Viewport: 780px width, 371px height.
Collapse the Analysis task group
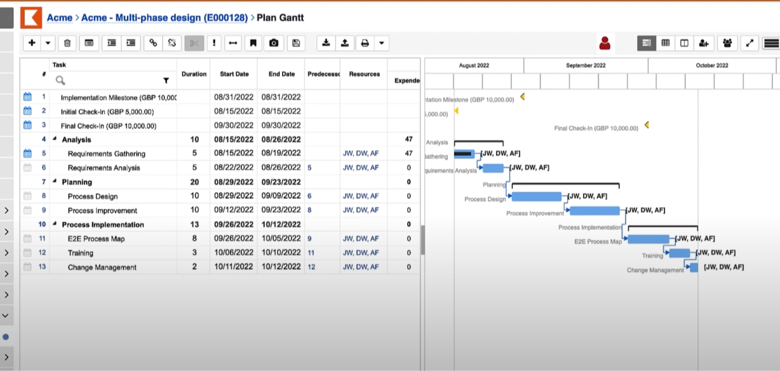coord(55,139)
